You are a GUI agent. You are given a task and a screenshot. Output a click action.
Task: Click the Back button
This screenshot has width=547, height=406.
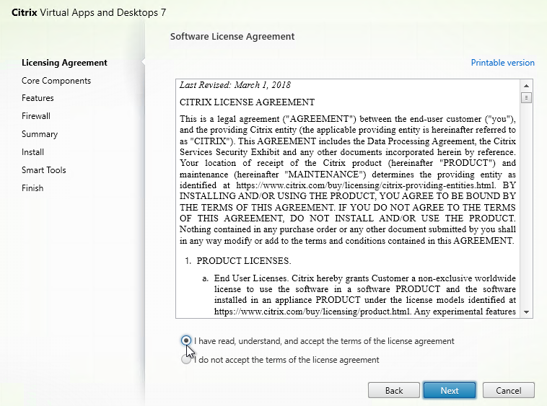tap(394, 390)
